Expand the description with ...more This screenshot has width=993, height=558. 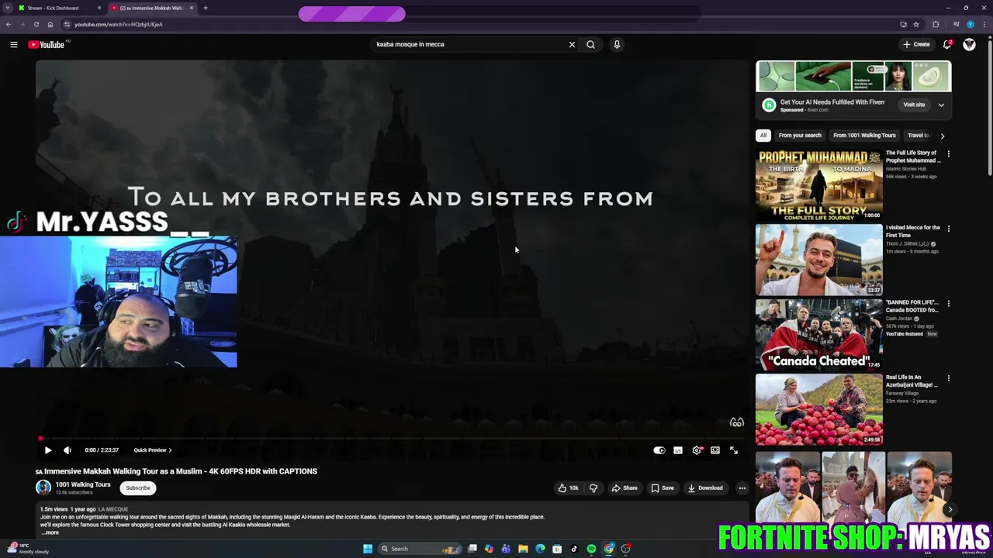coord(51,532)
